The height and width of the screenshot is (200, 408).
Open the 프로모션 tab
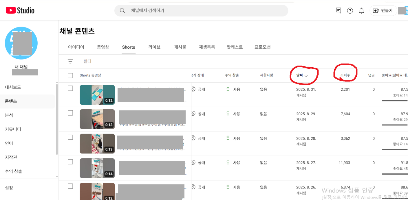(x=263, y=47)
